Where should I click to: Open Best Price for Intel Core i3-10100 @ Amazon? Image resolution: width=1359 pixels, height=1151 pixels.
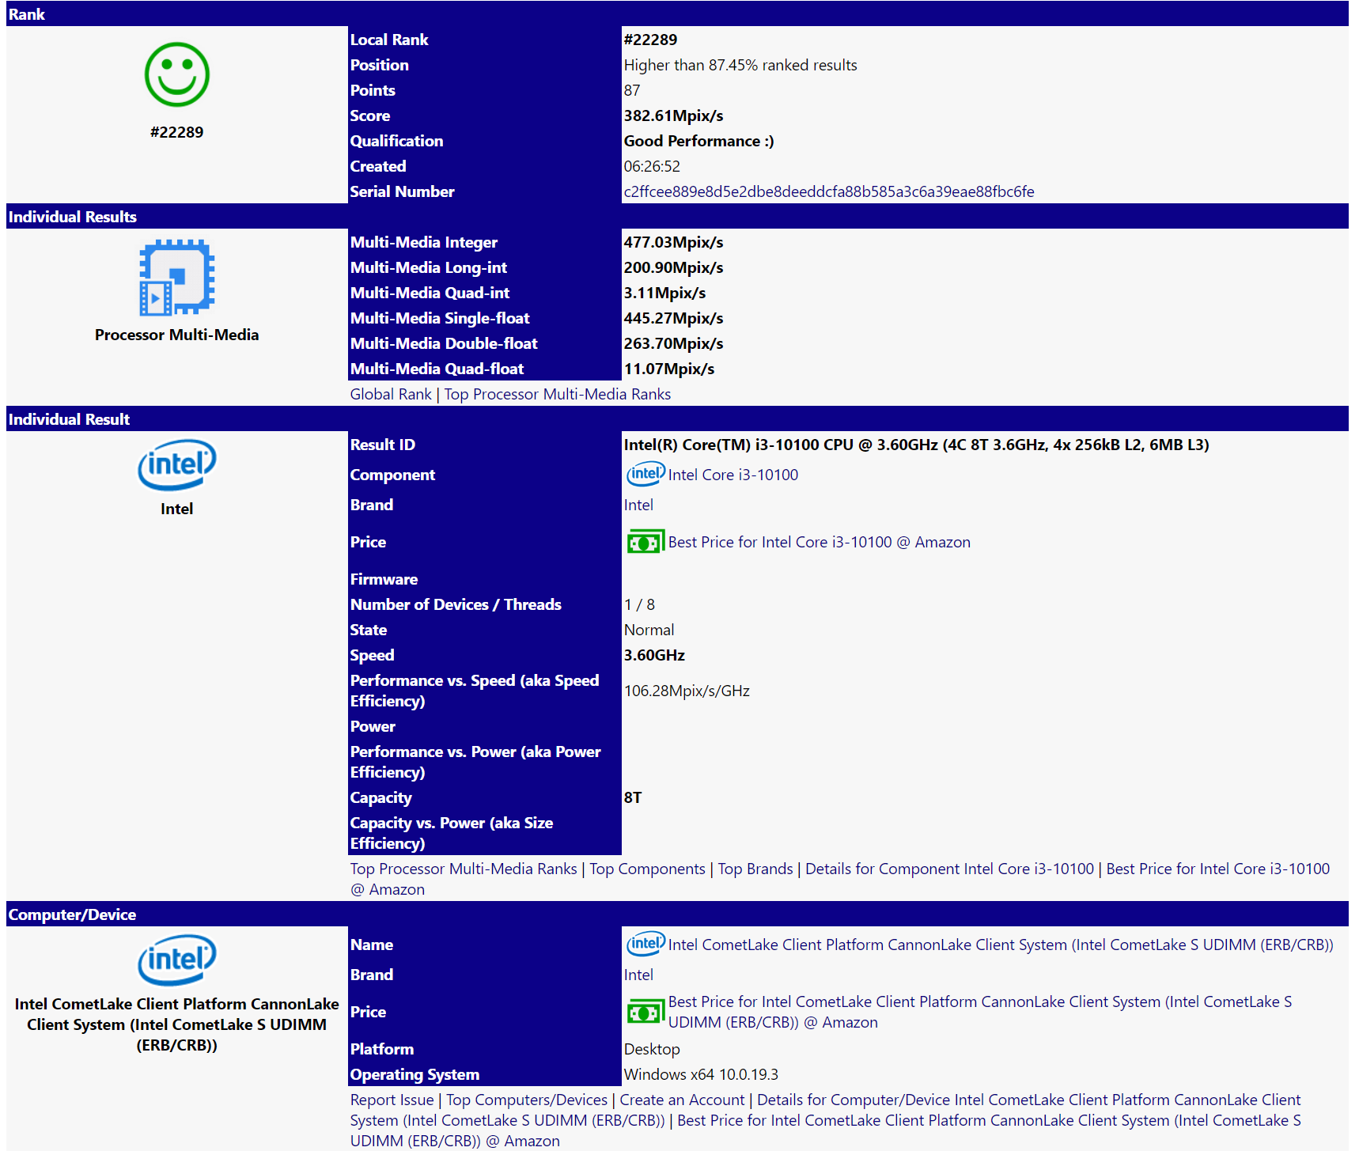coord(820,542)
